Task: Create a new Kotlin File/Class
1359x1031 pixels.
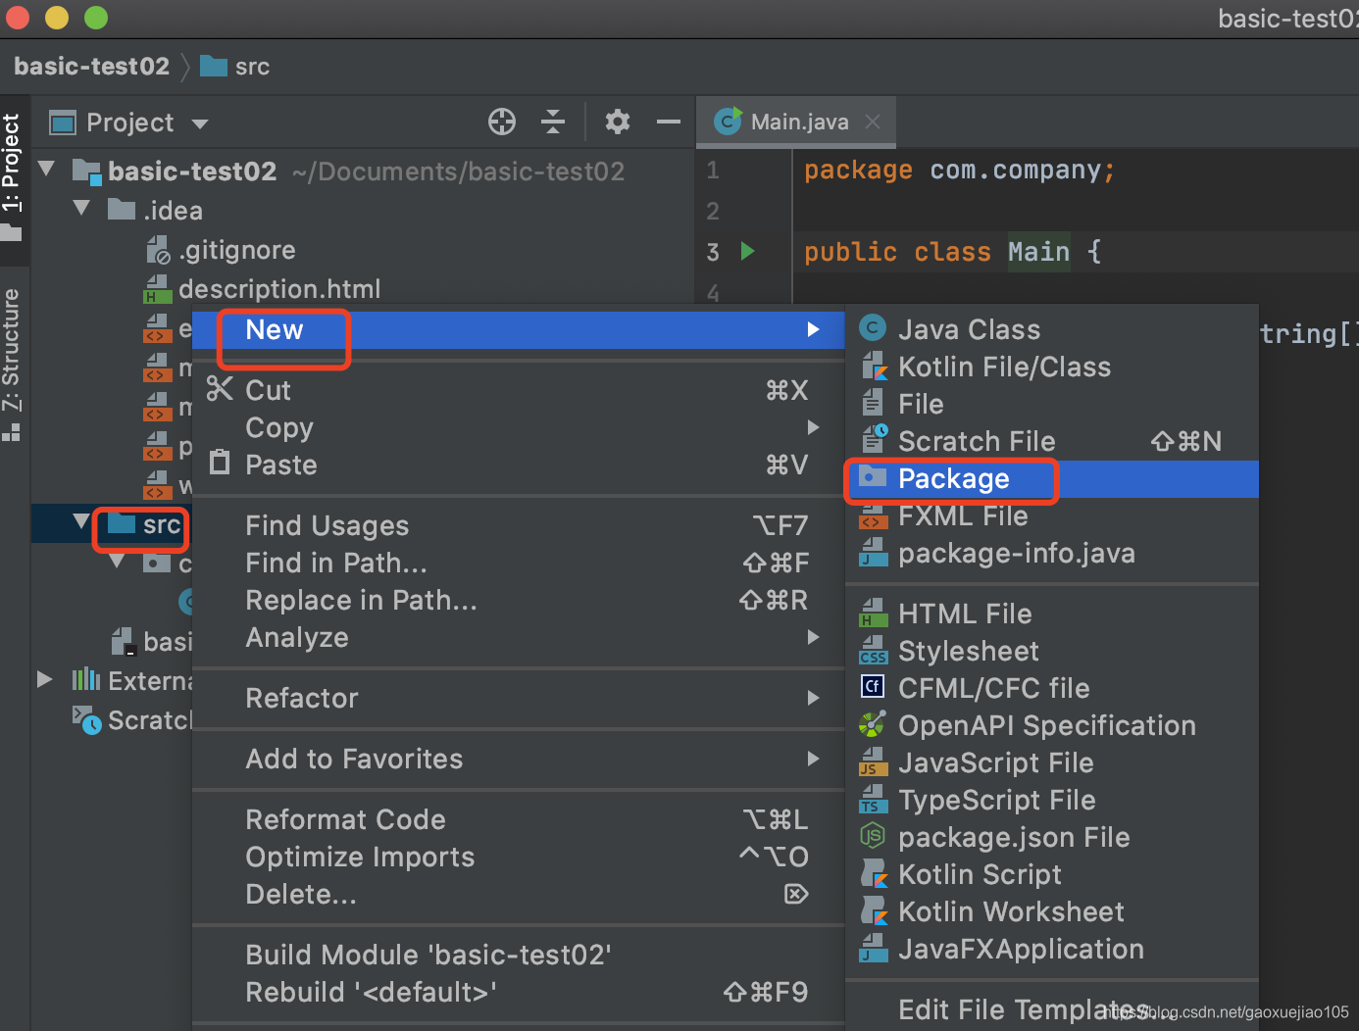Action: (1052, 367)
